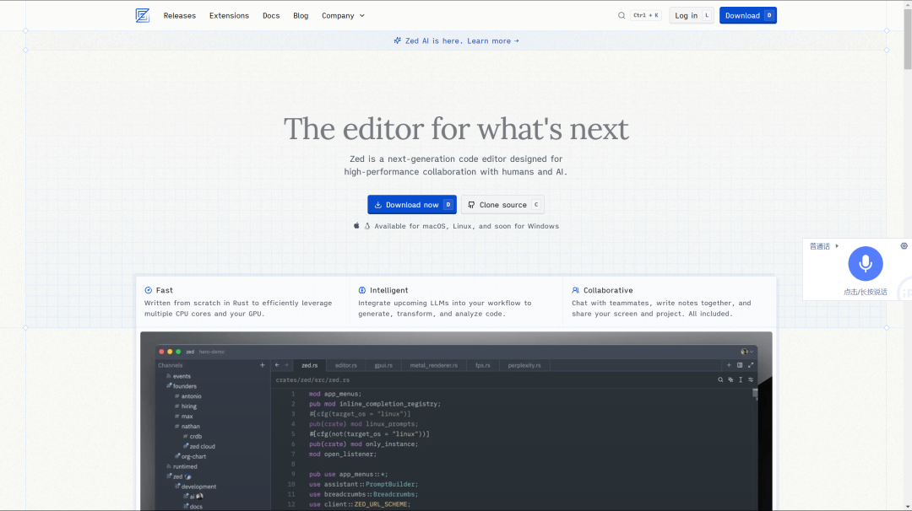Screen dimensions: 912x511
Task: Click the page vertical scrollbar thumb
Action: (x=907, y=40)
